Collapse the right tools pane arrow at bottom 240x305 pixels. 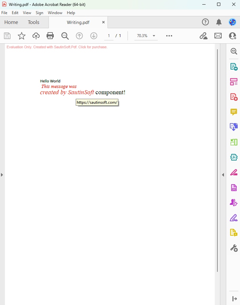tap(234, 298)
